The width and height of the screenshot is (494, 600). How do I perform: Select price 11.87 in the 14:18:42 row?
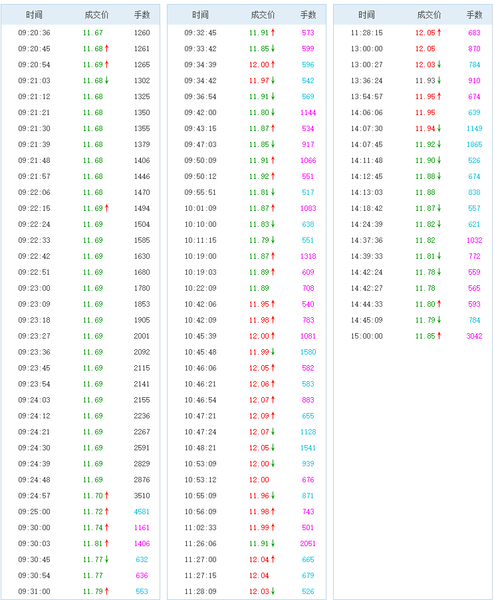point(426,209)
